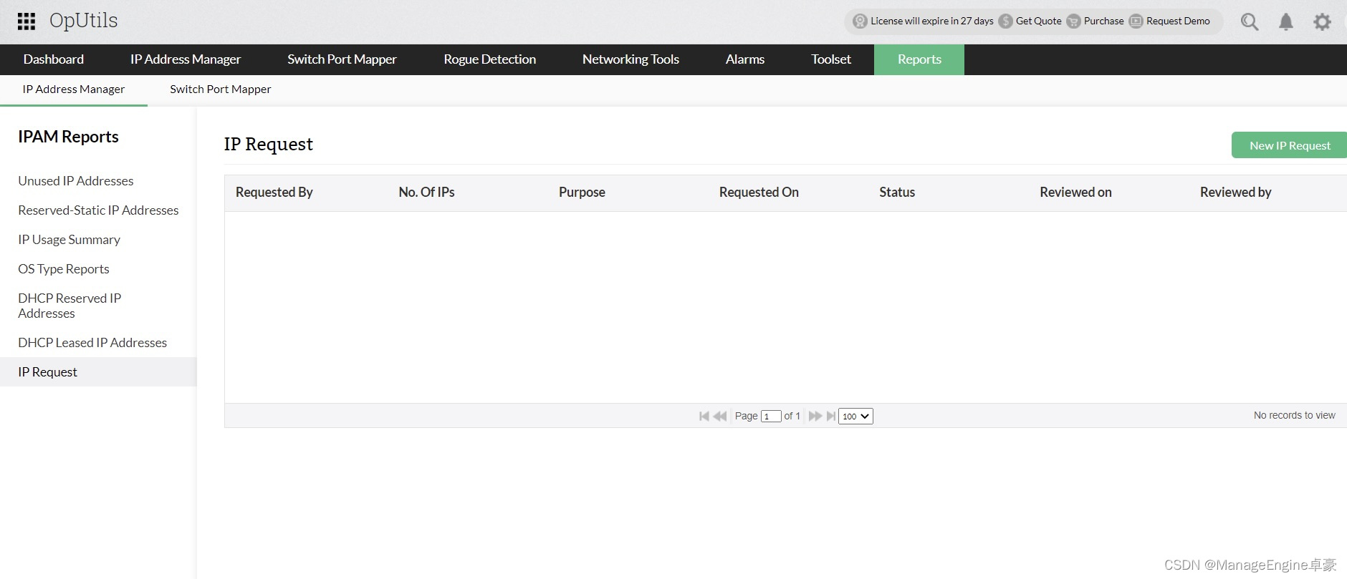The width and height of the screenshot is (1347, 579).
Task: Sort by the Requested By column
Action: coord(274,193)
